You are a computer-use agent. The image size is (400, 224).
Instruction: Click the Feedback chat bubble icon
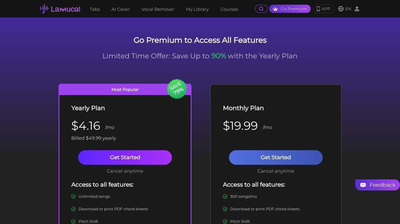(363, 185)
